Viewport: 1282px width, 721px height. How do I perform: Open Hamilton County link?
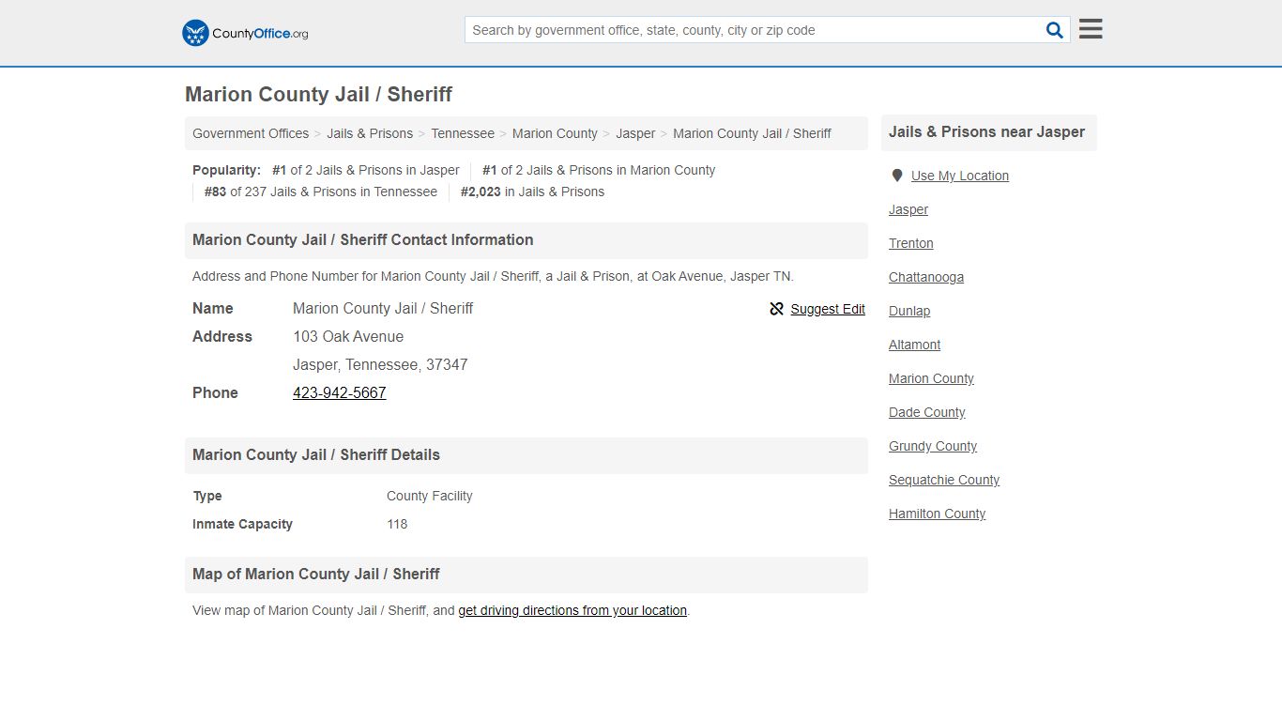tap(938, 514)
